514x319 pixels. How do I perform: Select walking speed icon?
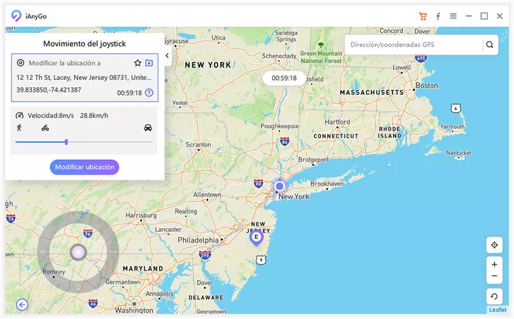pos(19,128)
